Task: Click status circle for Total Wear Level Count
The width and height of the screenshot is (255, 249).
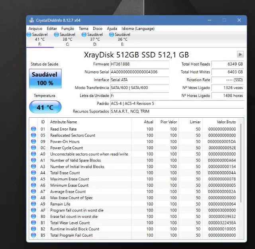Action: (x=33, y=223)
